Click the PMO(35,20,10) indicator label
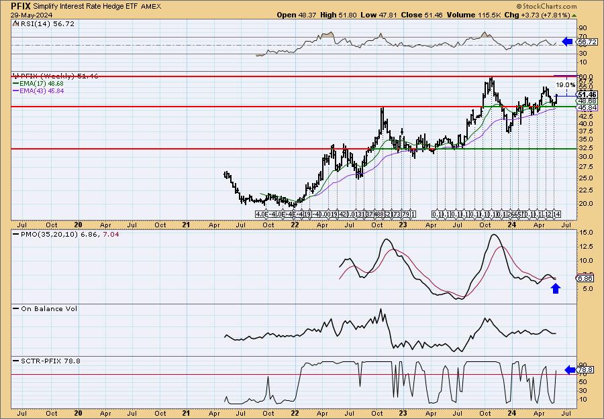 [69, 234]
